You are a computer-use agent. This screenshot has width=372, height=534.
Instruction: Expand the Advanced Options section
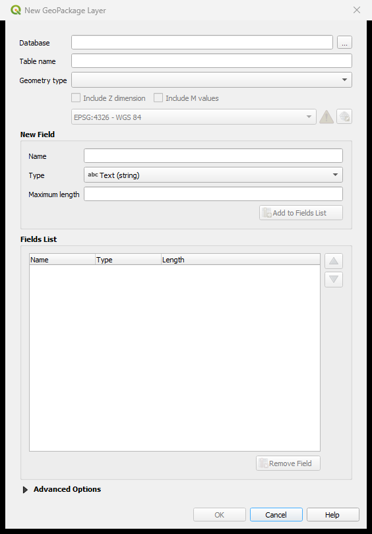[x=25, y=490]
